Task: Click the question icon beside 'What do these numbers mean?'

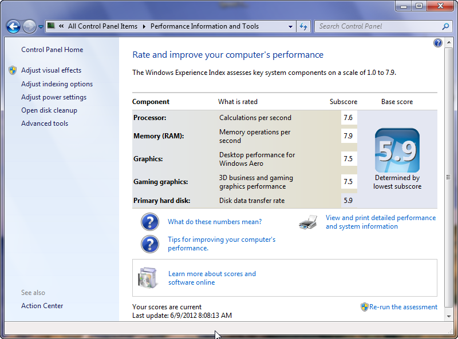Action: point(150,222)
